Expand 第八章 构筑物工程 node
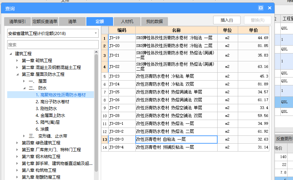 (17, 170)
